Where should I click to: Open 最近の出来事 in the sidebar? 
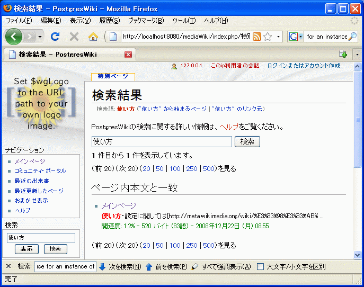pyautogui.click(x=32, y=181)
